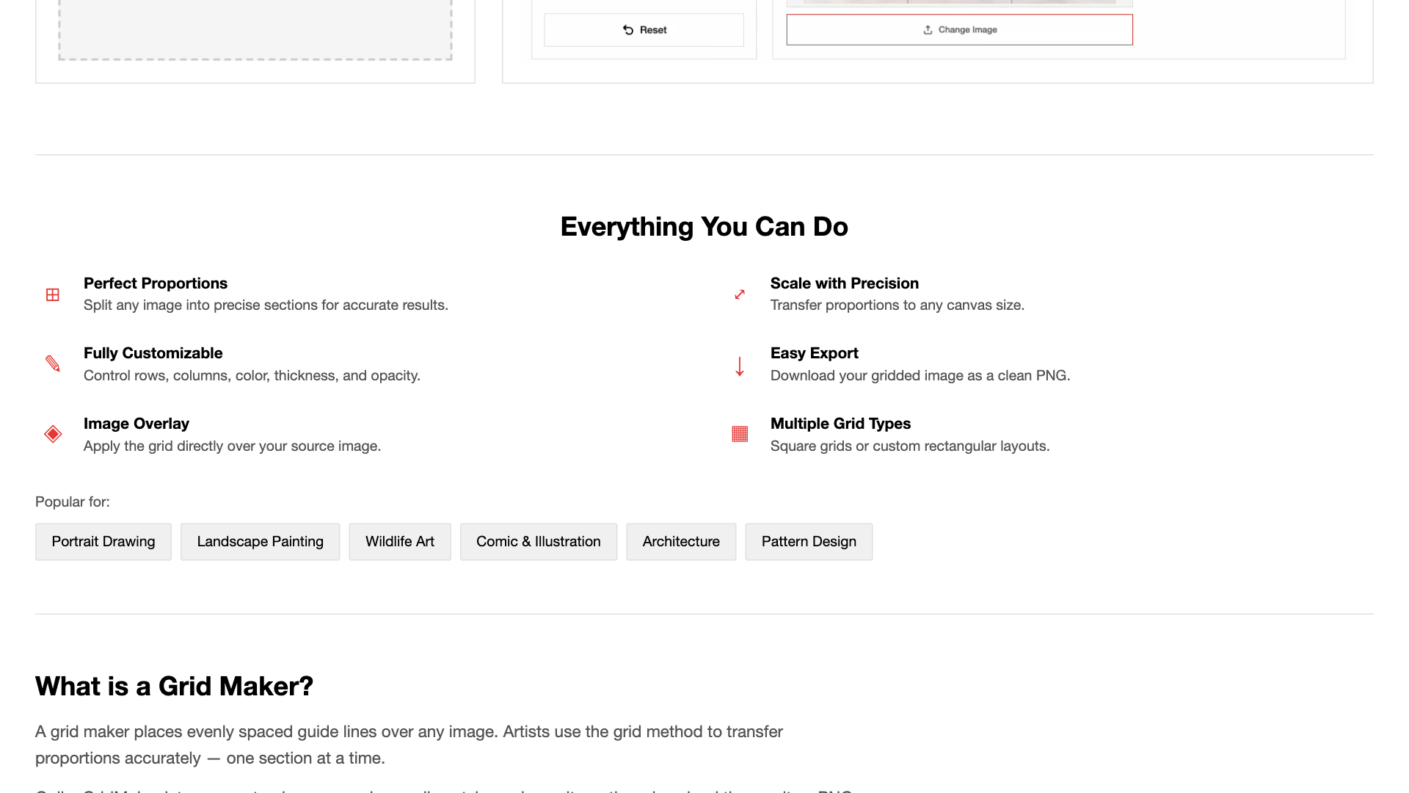
Task: Click text 'Transfer proportions to any canvas size.'
Action: click(898, 305)
